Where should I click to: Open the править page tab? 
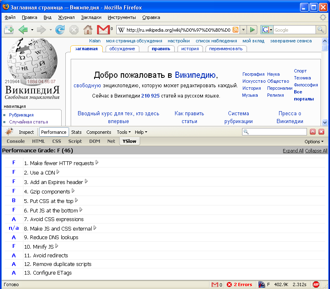pyautogui.click(x=161, y=49)
